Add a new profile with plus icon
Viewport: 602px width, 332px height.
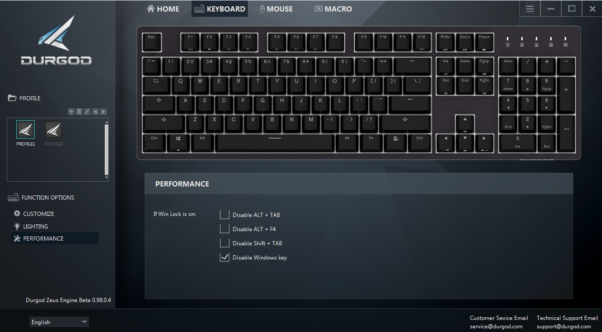click(x=71, y=111)
